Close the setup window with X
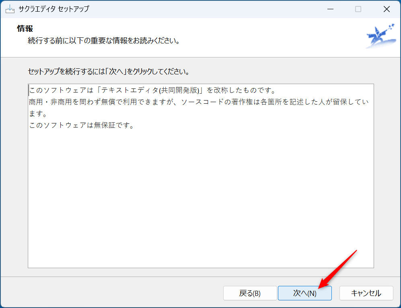 (x=387, y=9)
